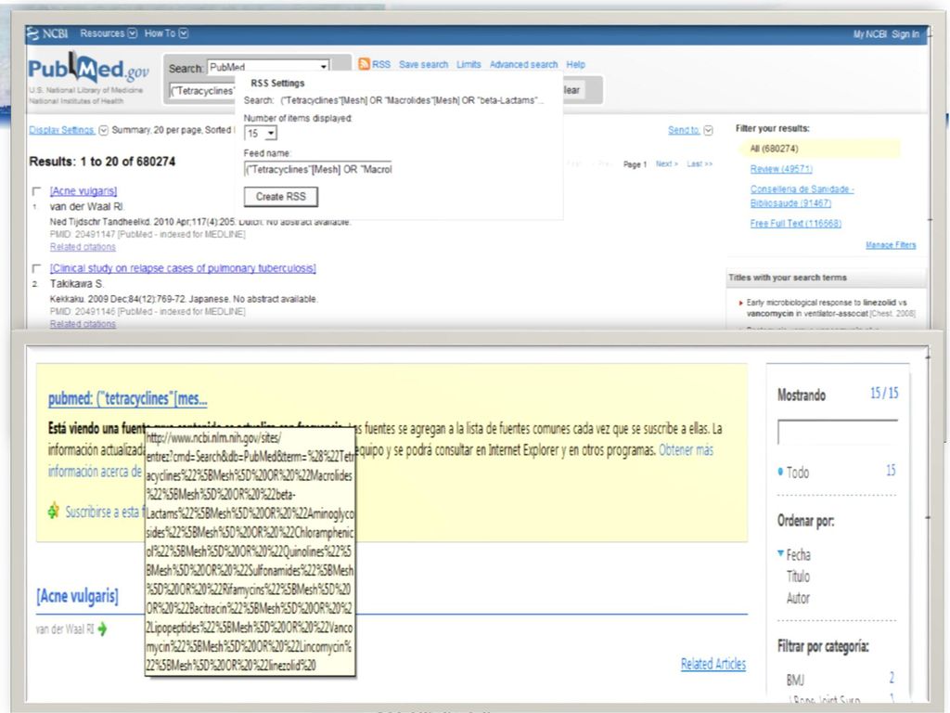The image size is (950, 713).
Task: Select the Todo filter
Action: (797, 472)
